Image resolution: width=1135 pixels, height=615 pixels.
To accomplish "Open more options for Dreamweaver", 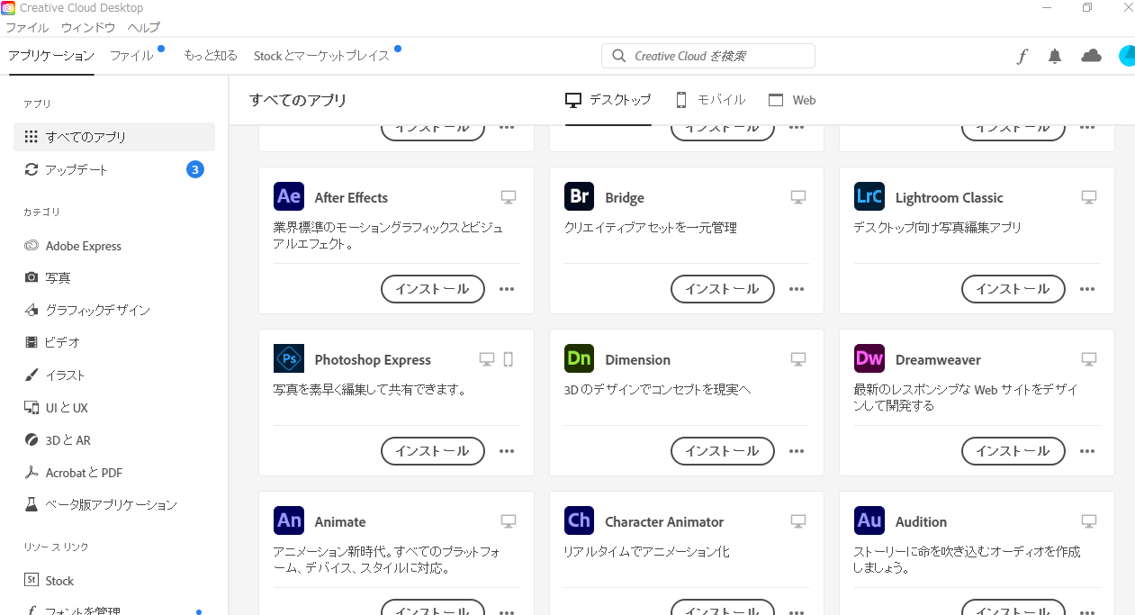I will pyautogui.click(x=1087, y=451).
